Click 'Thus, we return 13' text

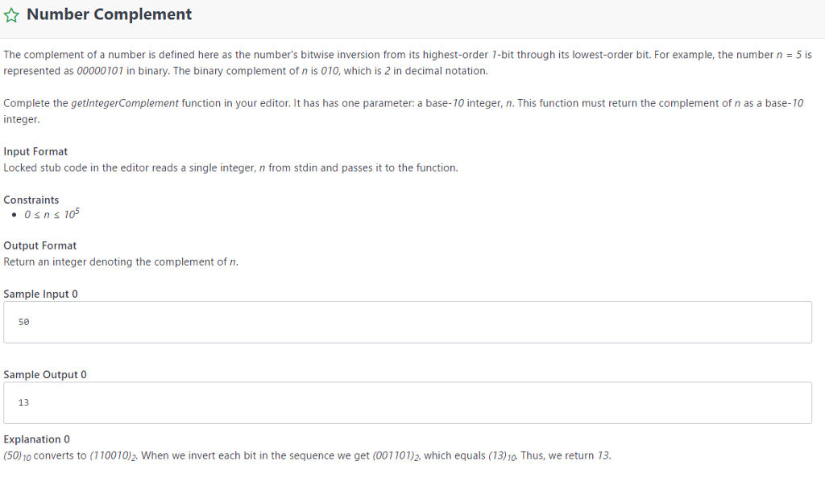click(x=566, y=456)
